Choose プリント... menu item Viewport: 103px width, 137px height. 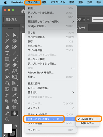[51, 130]
